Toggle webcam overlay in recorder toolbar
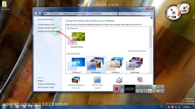 (146, 91)
